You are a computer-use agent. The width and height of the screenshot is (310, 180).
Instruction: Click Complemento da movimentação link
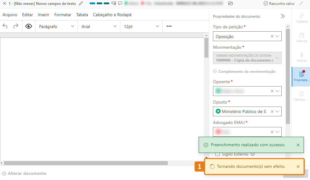244,72
